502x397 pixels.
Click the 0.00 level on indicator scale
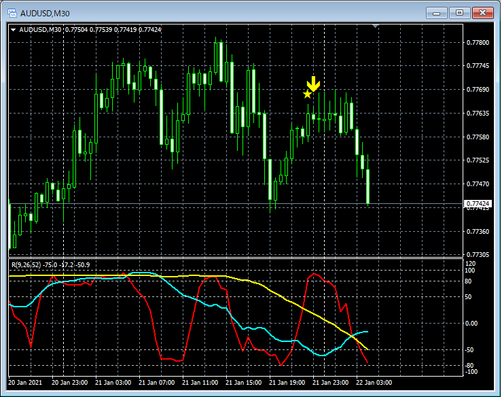pos(471,323)
